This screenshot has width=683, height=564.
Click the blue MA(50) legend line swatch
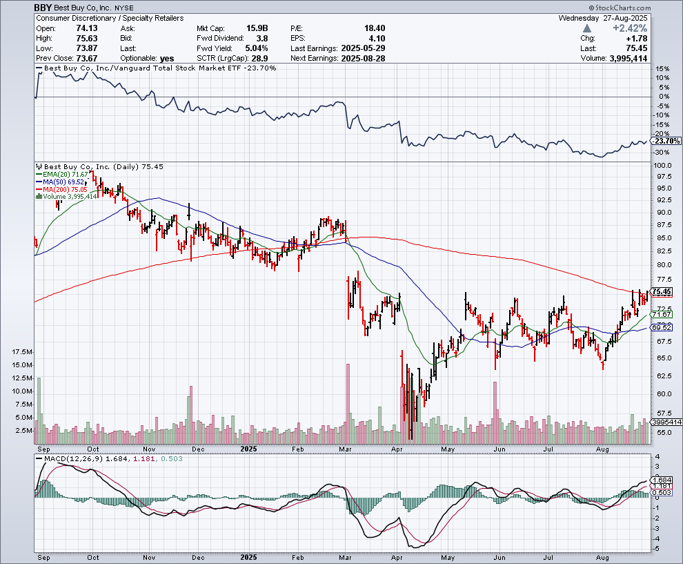tap(39, 182)
